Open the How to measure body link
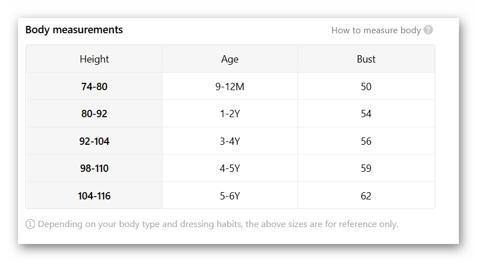The image size is (477, 262). [376, 30]
